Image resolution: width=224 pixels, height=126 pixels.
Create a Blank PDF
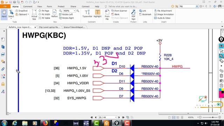pos(115,14)
